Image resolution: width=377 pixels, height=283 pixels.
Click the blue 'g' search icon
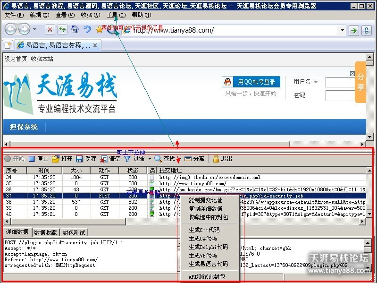(x=367, y=31)
